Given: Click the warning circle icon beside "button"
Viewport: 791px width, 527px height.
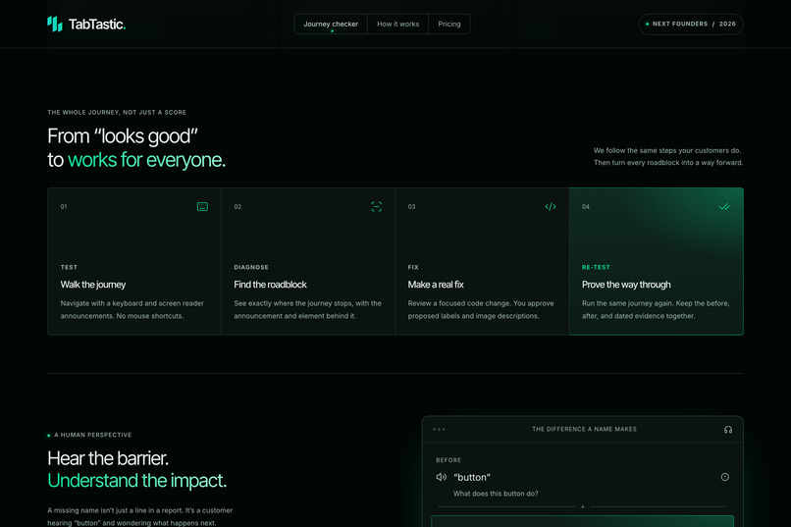Looking at the screenshot, I should (725, 477).
